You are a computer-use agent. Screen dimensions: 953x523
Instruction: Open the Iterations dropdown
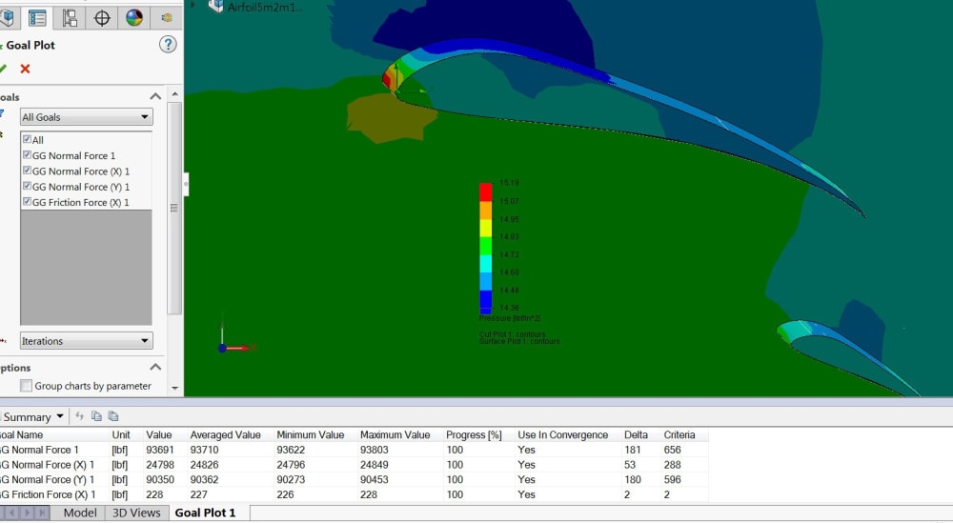pos(87,341)
